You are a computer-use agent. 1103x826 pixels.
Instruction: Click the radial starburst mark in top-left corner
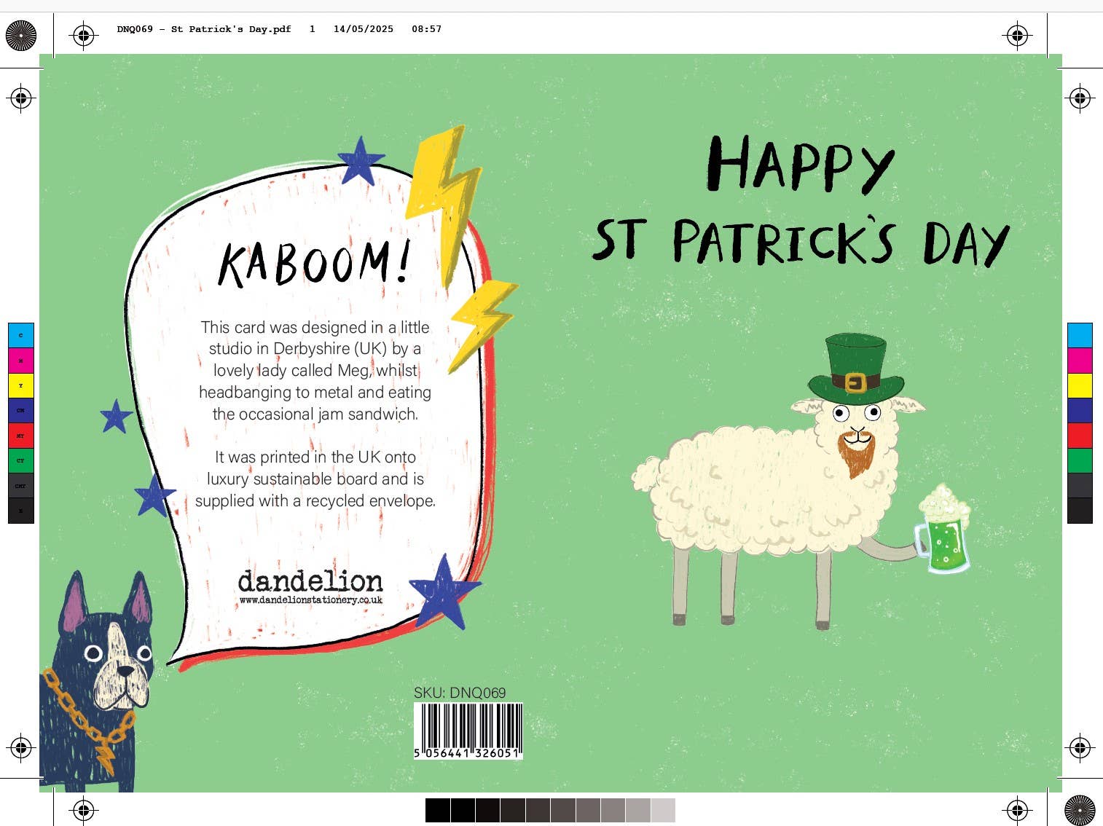(x=21, y=34)
